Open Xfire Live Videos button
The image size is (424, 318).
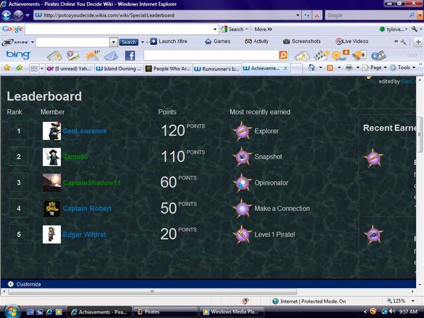click(352, 41)
